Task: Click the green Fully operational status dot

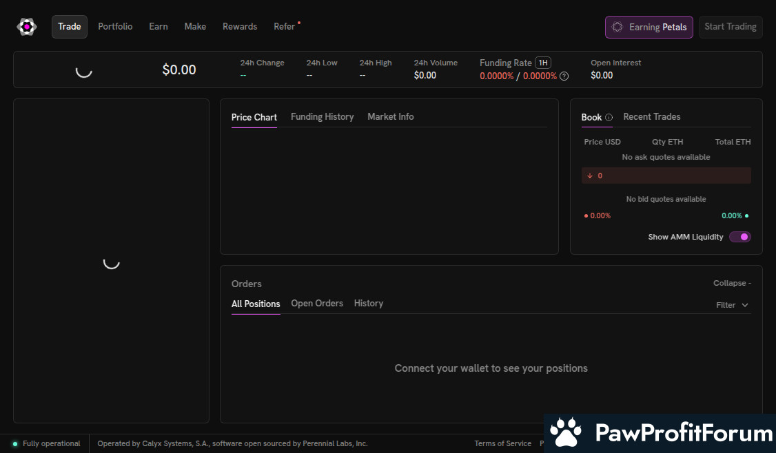Action: click(x=15, y=444)
